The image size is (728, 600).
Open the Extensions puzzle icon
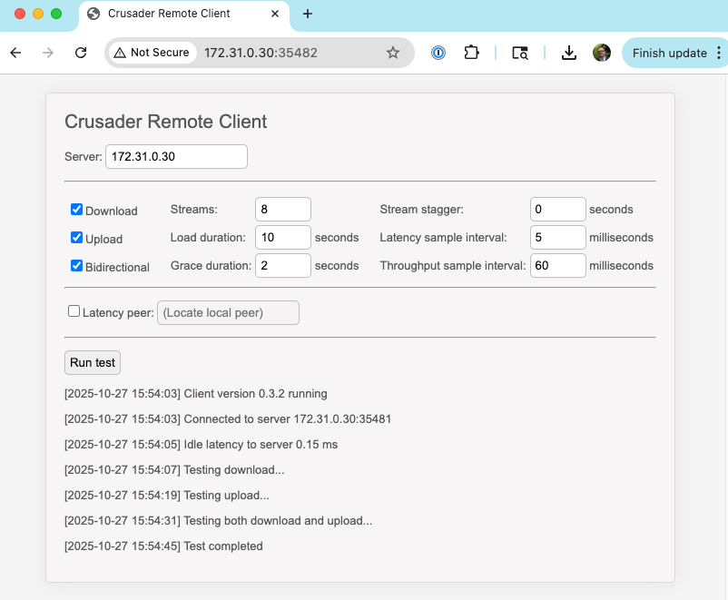471,53
